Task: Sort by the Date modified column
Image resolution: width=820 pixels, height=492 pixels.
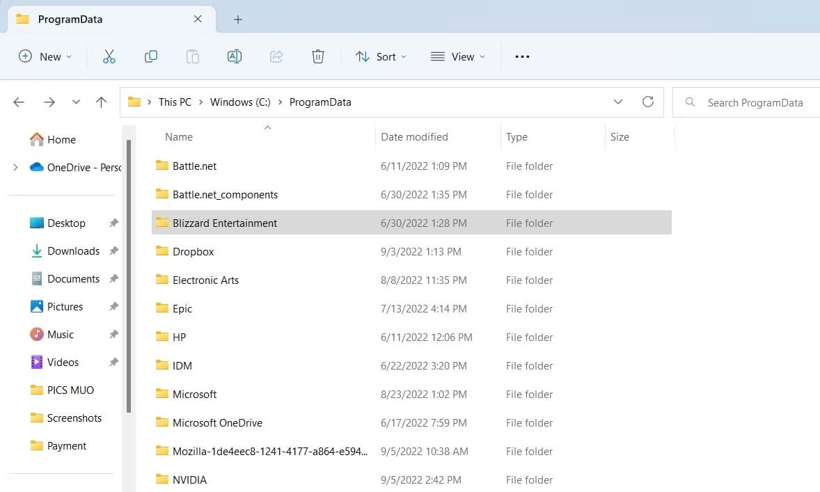Action: [x=414, y=136]
